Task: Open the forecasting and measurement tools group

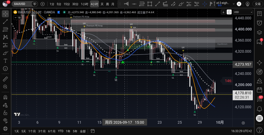Action: click(x=5, y=45)
